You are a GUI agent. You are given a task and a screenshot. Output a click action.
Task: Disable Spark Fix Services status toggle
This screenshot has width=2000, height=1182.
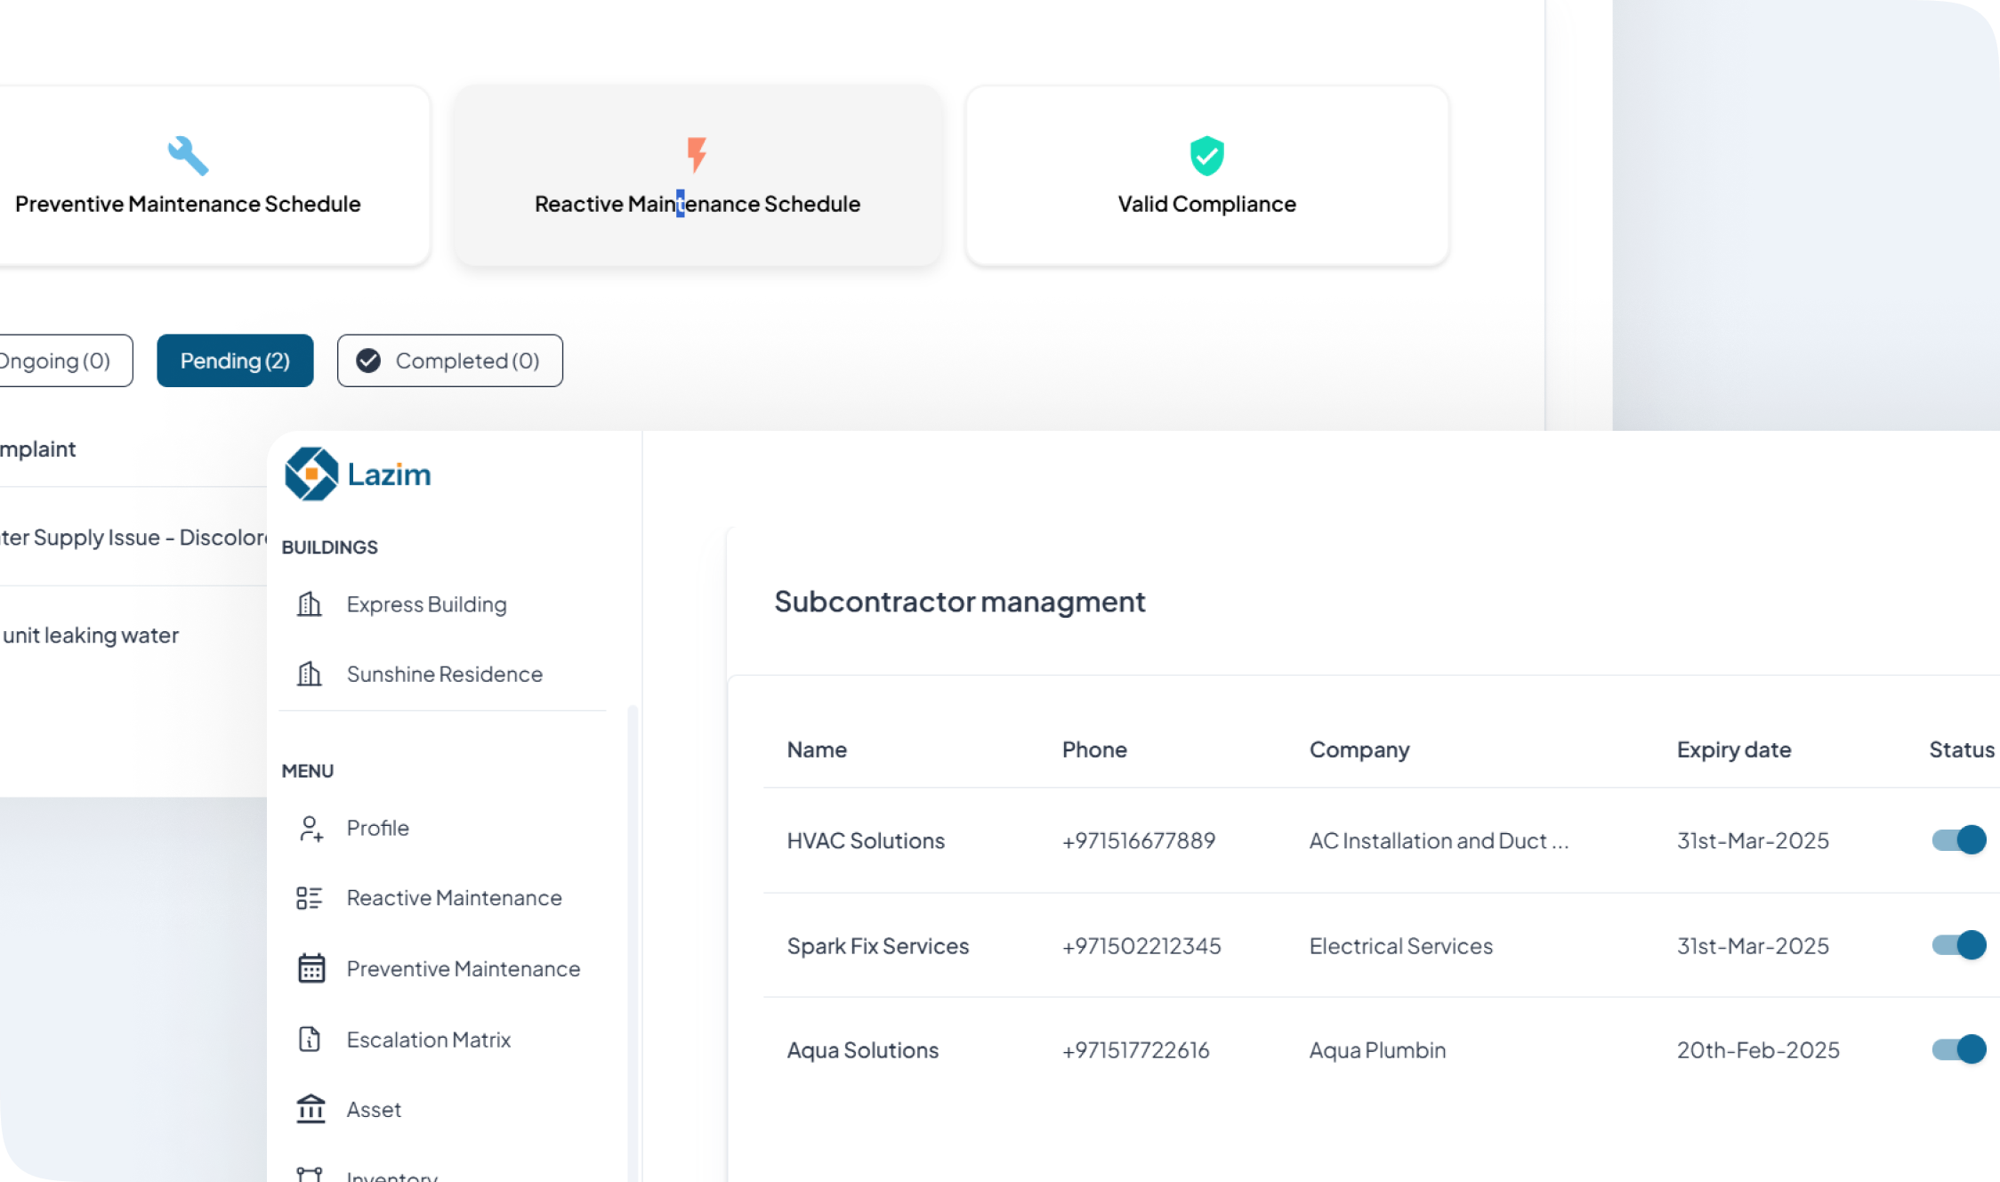click(x=1958, y=944)
